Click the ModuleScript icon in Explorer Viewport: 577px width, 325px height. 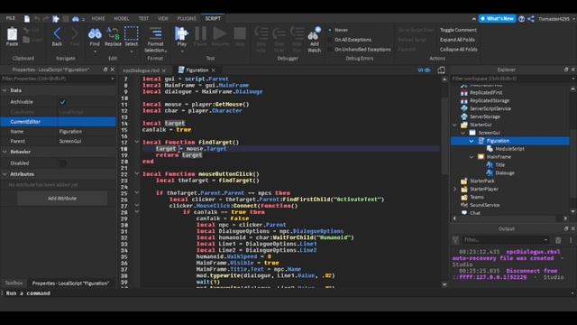[x=490, y=149]
